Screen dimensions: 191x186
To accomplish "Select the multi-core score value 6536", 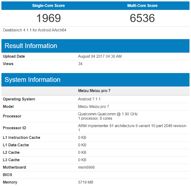I will point(142,18).
